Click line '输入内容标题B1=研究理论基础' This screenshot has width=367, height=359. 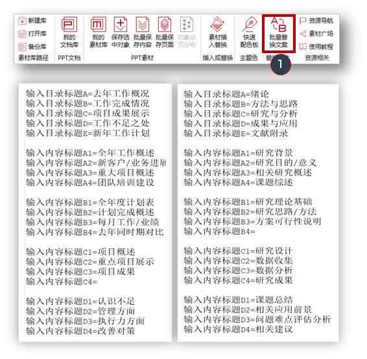pos(248,202)
